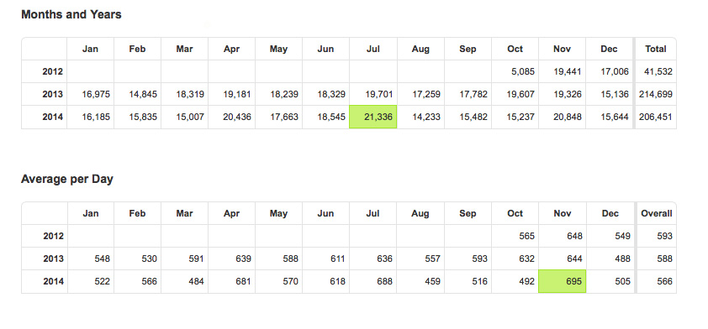Select the 593 overall average for 2012
The width and height of the screenshot is (708, 329).
point(665,236)
